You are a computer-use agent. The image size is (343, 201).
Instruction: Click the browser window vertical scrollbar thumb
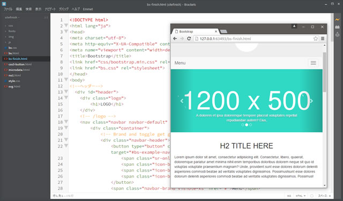[x=324, y=72]
